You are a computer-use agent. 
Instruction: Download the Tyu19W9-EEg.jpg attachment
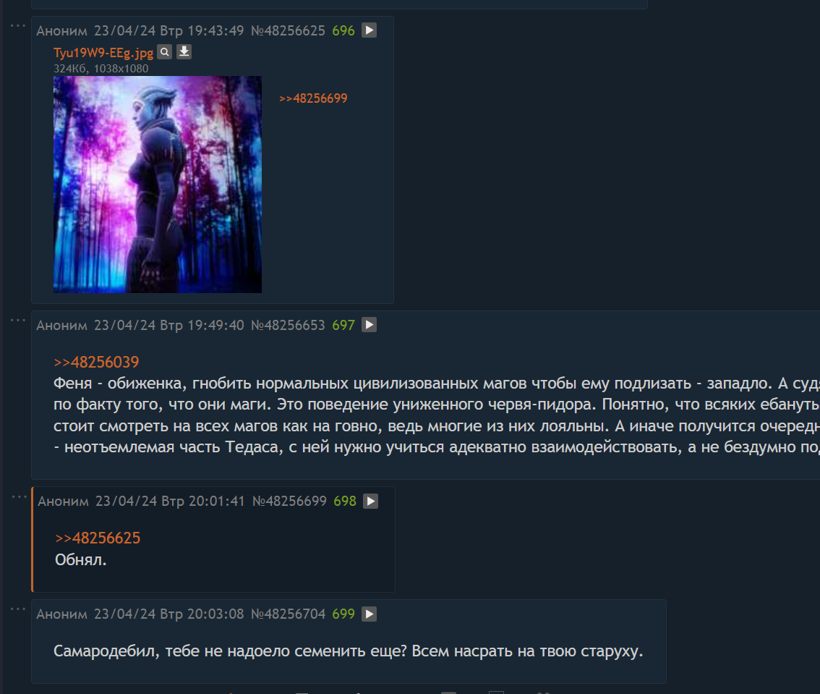[184, 52]
